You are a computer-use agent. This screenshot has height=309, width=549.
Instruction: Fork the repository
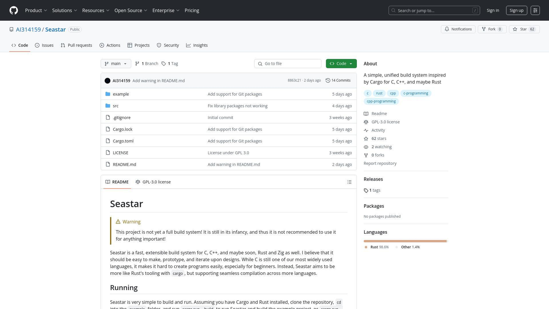(492, 29)
